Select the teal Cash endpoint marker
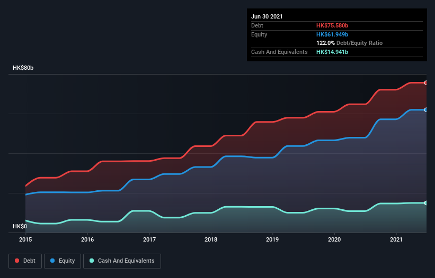This screenshot has width=435, height=278. (x=426, y=203)
